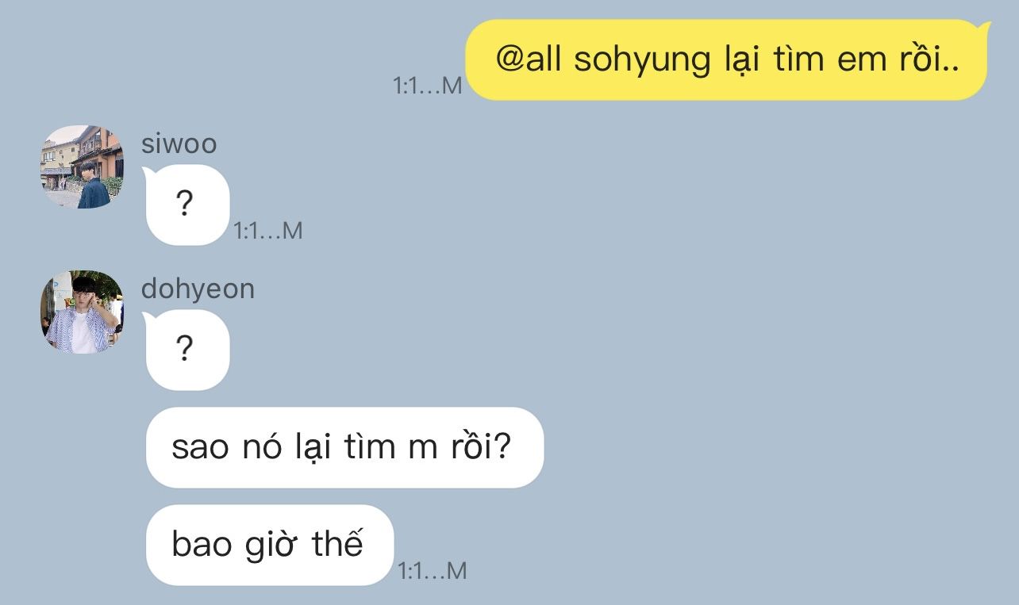Select the message "sao nó lại tìm m rồi?"
This screenshot has height=605, width=1019.
pos(344,447)
